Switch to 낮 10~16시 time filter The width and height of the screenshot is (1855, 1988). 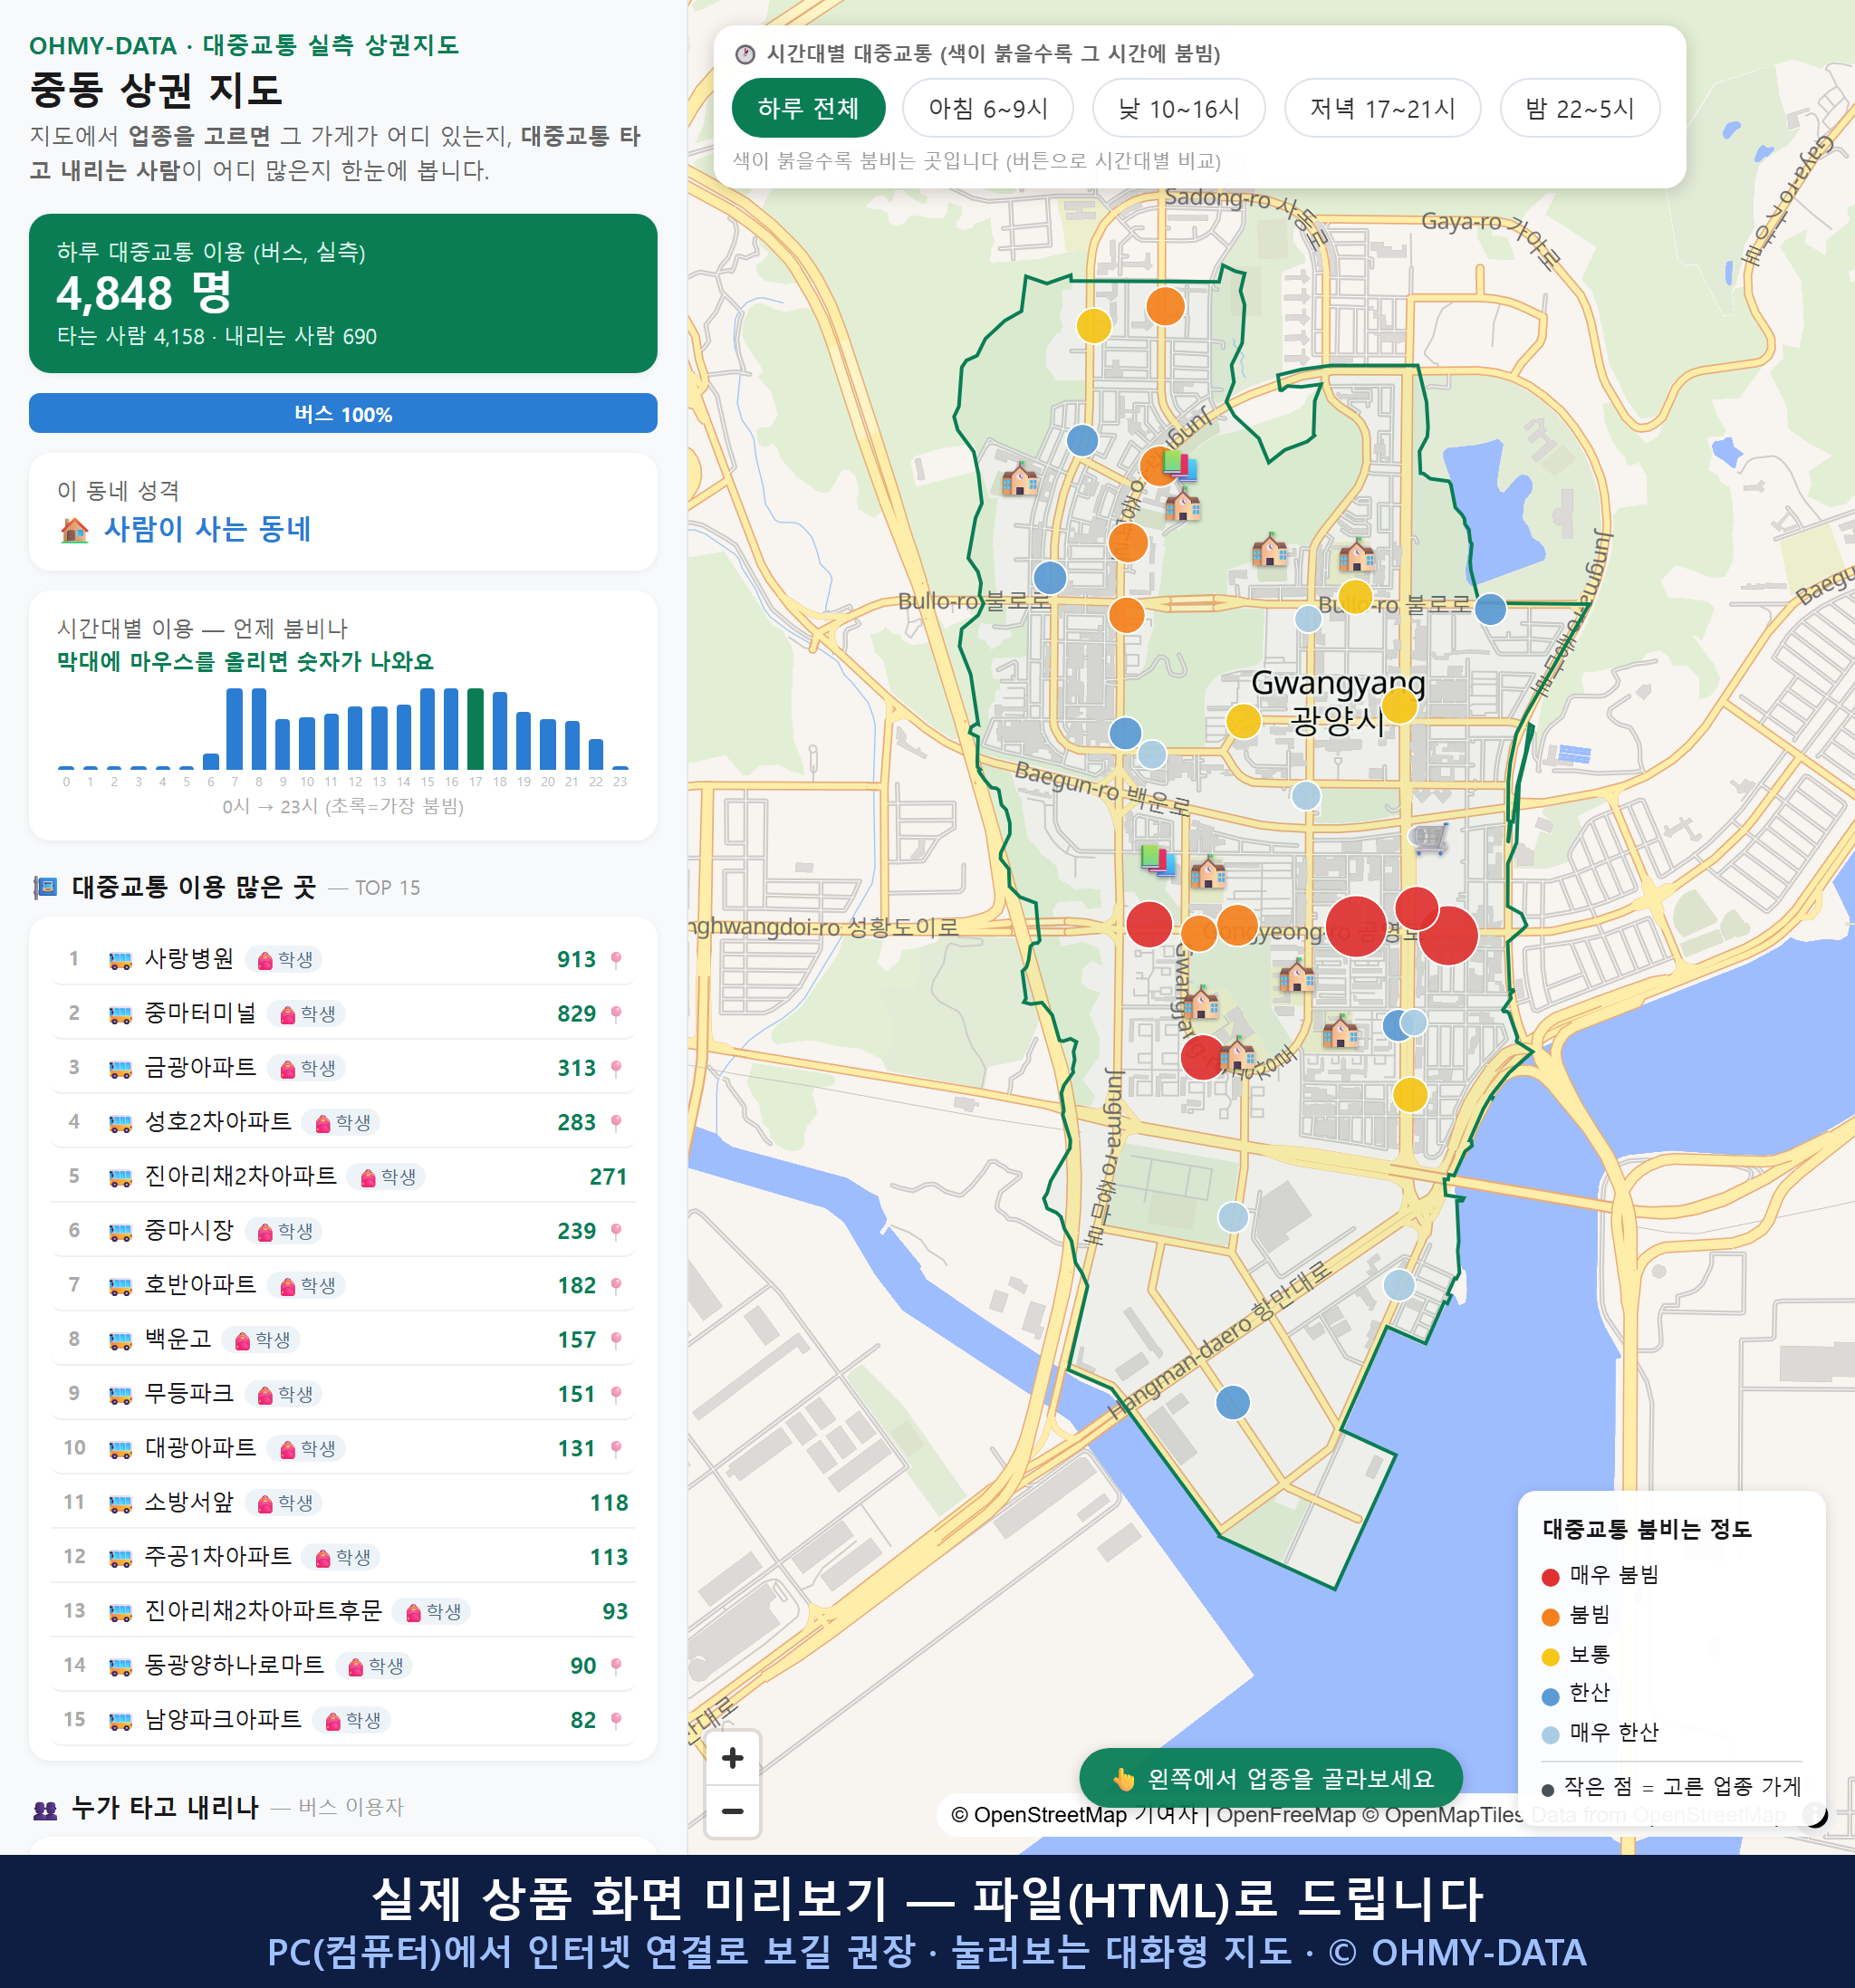pyautogui.click(x=1179, y=108)
